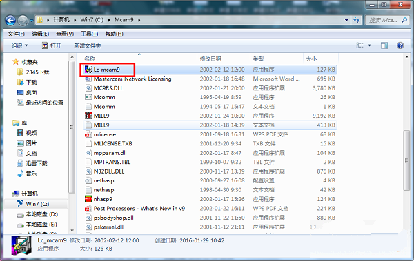Image resolution: width=414 pixels, height=261 pixels.
Task: Click the change view icon
Action: pyautogui.click(x=359, y=45)
